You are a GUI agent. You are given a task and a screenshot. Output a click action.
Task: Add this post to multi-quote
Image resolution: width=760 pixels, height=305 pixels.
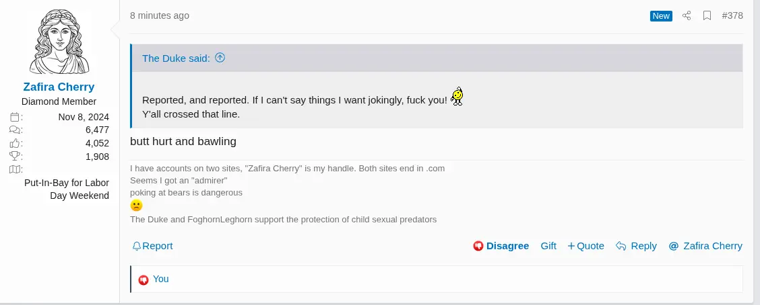[x=585, y=246]
